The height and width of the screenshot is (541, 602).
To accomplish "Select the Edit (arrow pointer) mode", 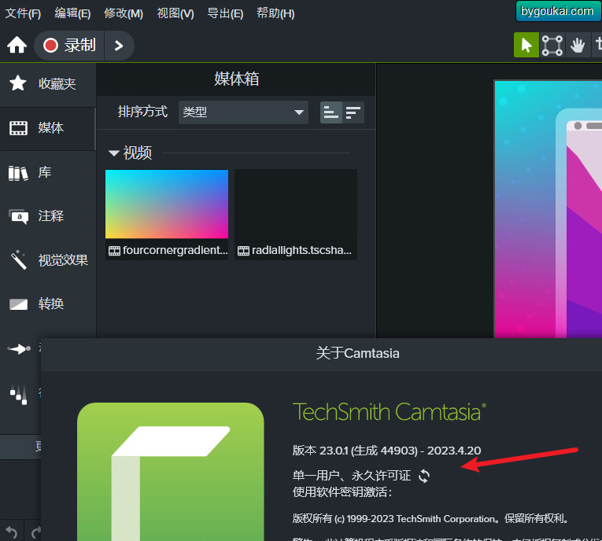I will click(526, 46).
